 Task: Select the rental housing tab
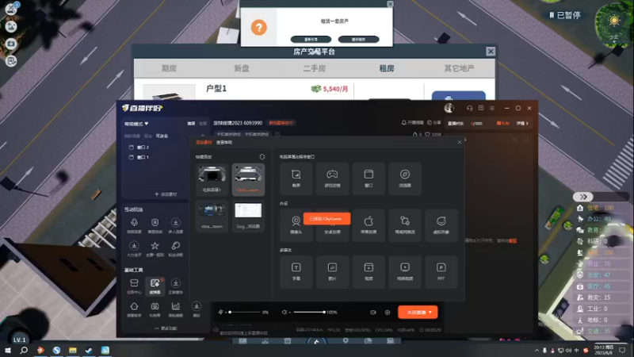point(387,68)
